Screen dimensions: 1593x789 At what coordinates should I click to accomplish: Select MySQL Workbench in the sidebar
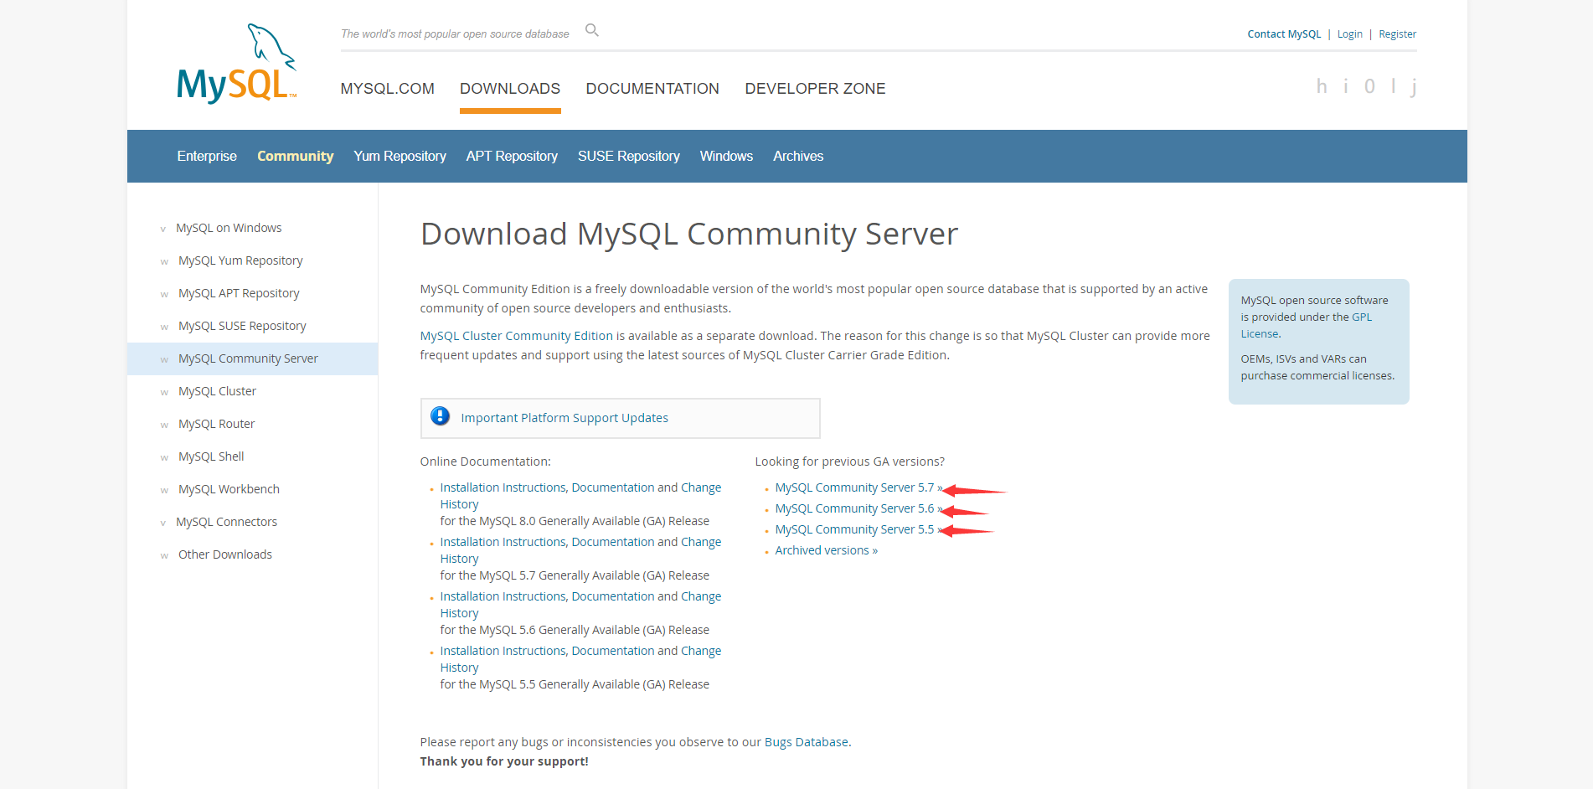click(229, 489)
